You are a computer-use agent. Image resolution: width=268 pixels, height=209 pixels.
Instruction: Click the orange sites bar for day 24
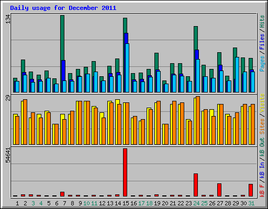coord(198,120)
